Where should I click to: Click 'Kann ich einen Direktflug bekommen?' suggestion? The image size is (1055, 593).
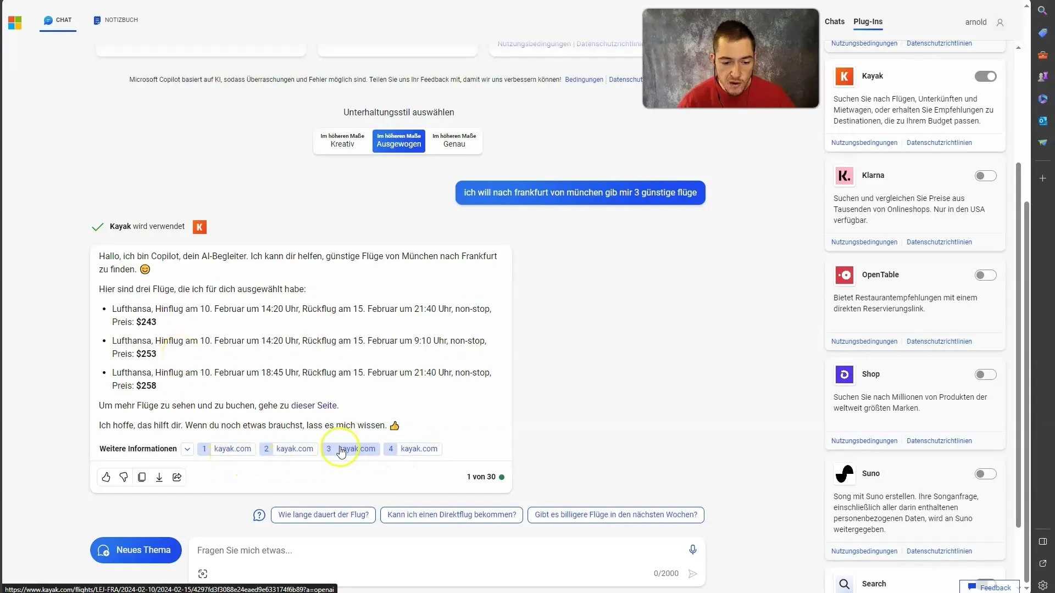pyautogui.click(x=452, y=514)
